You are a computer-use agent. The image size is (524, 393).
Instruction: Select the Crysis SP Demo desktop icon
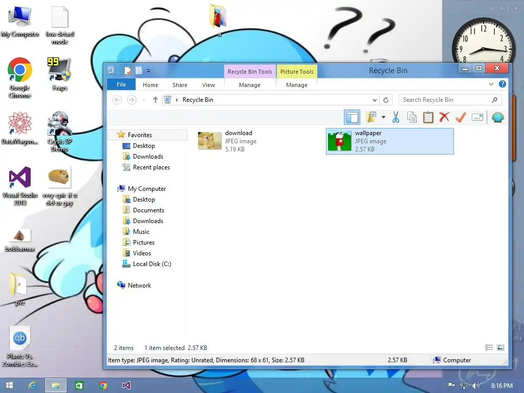pos(59,132)
